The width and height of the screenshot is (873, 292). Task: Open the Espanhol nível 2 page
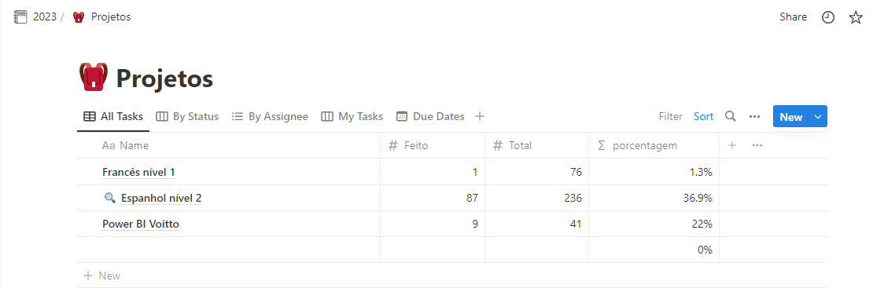click(161, 198)
